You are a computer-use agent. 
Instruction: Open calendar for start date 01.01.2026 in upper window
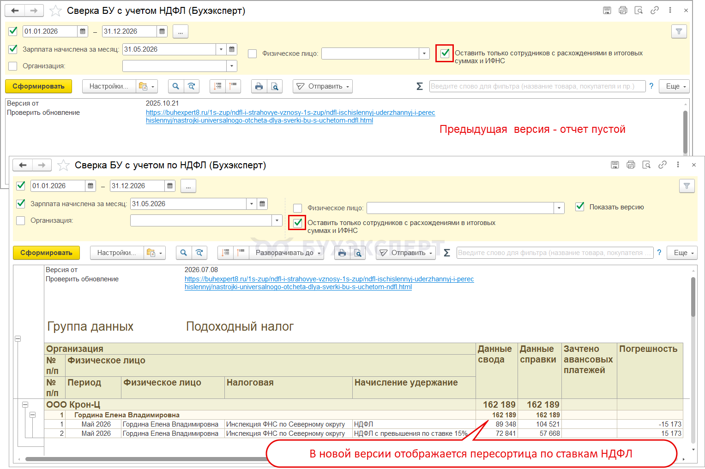[x=83, y=31]
